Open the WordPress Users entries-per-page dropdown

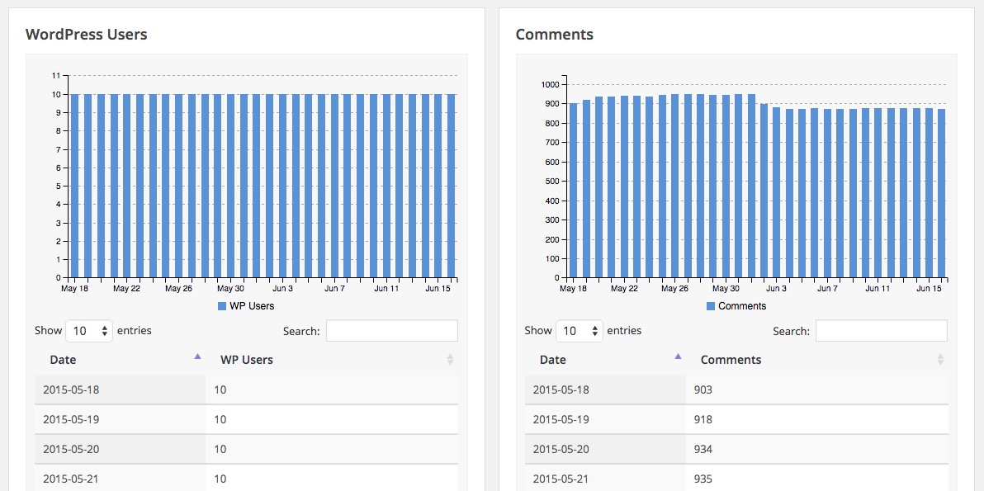point(89,330)
